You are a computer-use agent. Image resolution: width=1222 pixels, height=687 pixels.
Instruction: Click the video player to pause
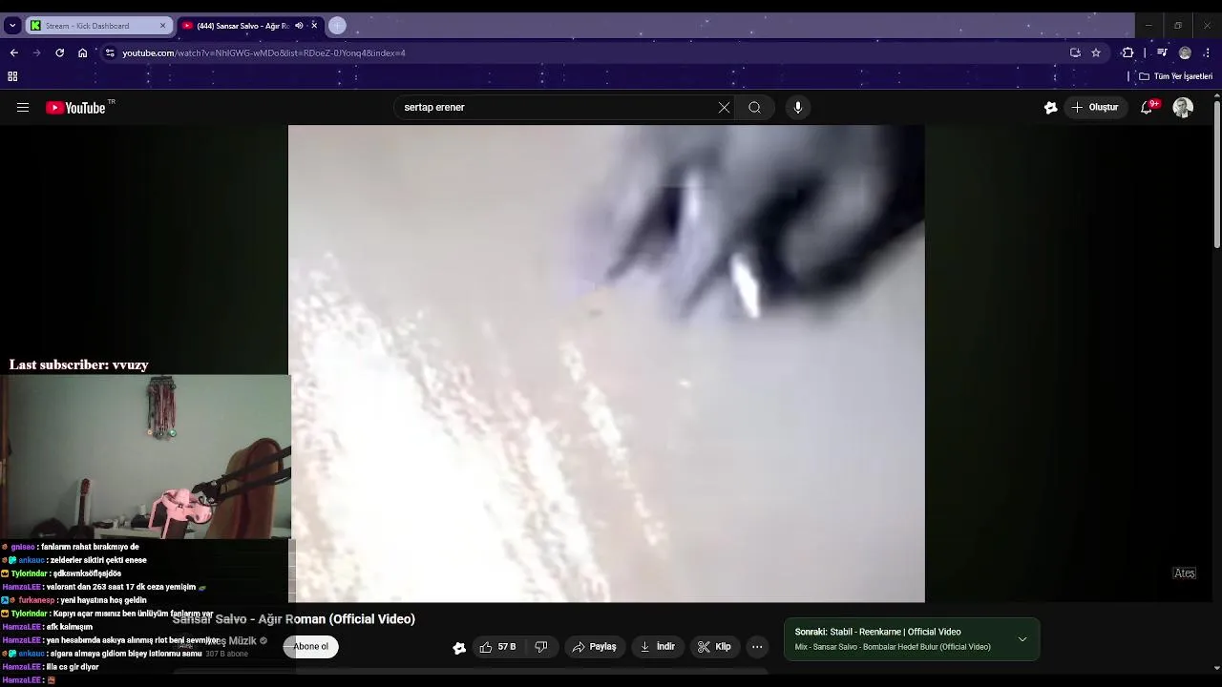(606, 364)
